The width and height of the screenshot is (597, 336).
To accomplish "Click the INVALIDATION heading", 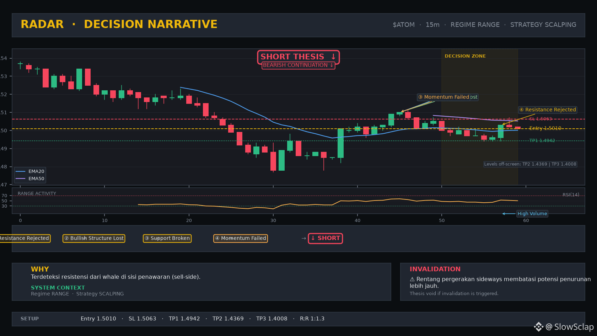I will pos(435,269).
